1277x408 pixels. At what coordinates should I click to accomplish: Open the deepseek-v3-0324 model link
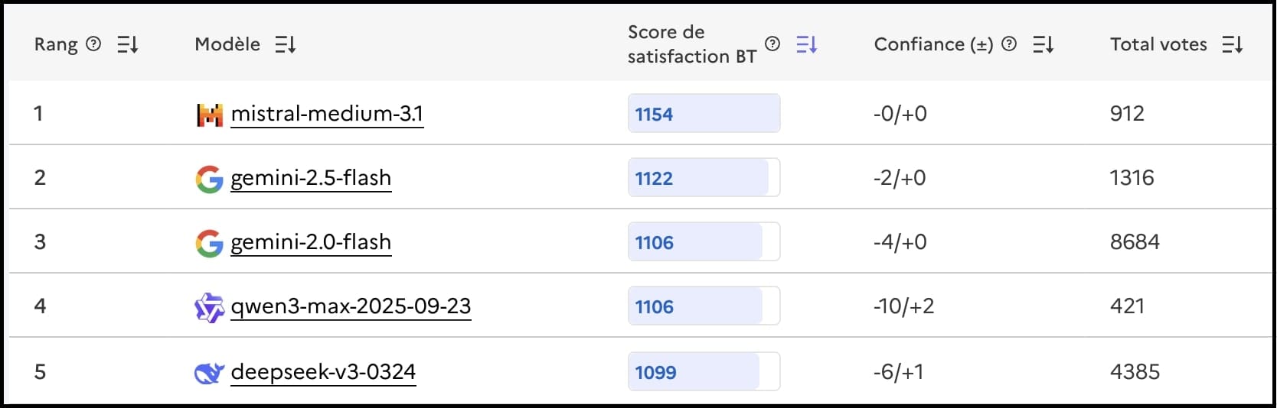(323, 372)
